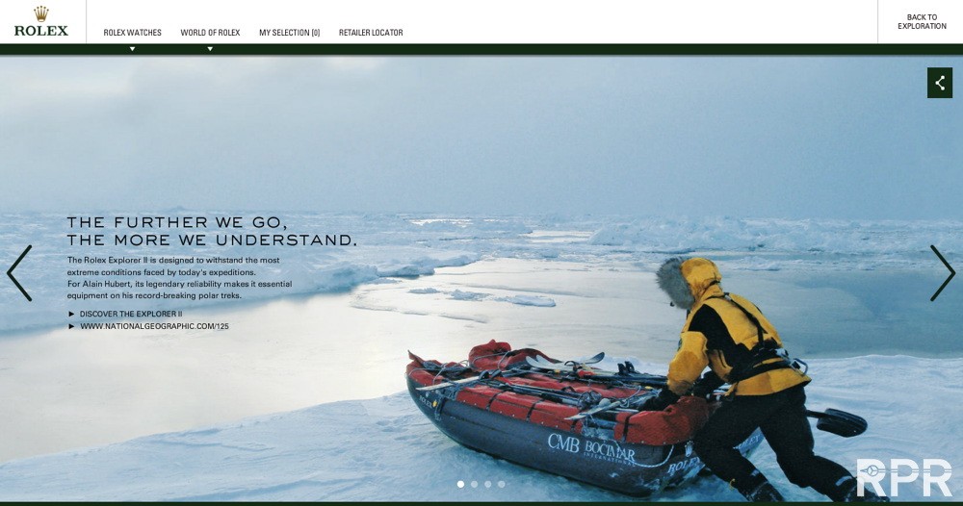This screenshot has width=963, height=506.
Task: Open My Selection (0)
Action: 289,33
